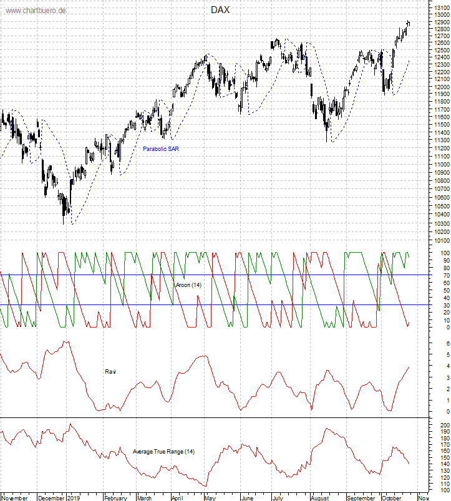
Task: Click the June month label
Action: 247,498
